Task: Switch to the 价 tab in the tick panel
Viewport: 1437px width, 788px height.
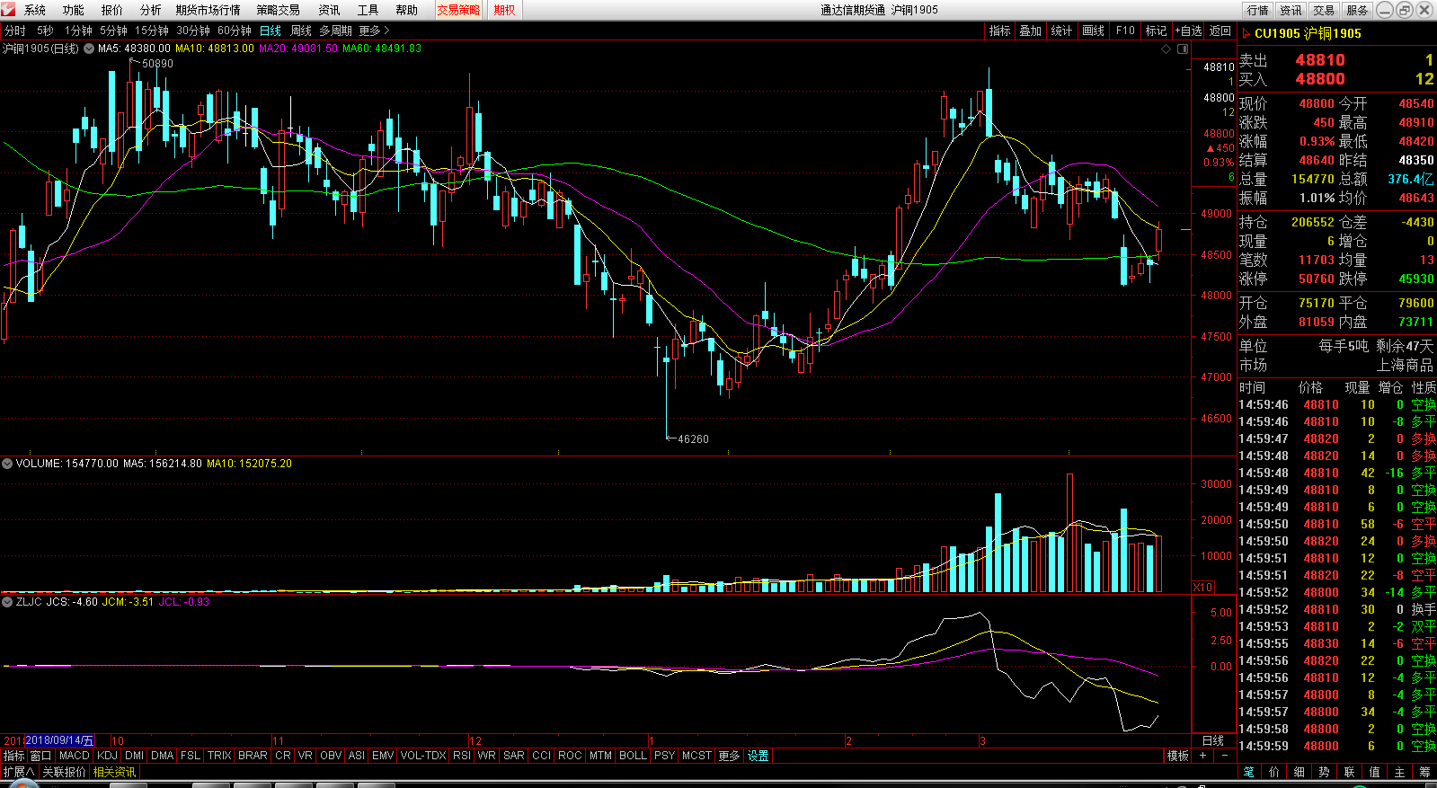Action: tap(1274, 772)
